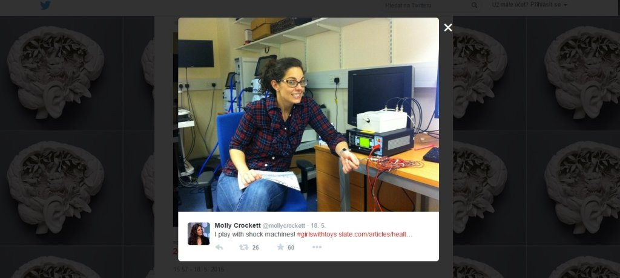The width and height of the screenshot is (620, 278).
Task: View the 26 retweets count
Action: [x=256, y=248]
